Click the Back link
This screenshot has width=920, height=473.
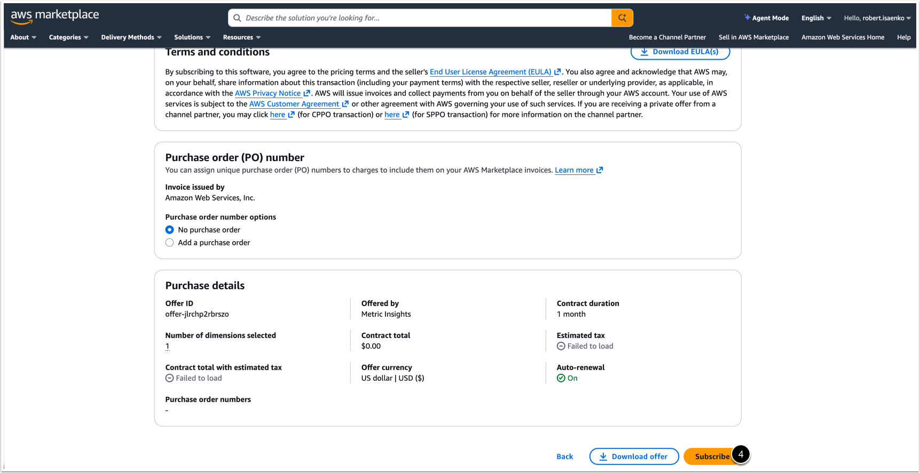pyautogui.click(x=564, y=456)
